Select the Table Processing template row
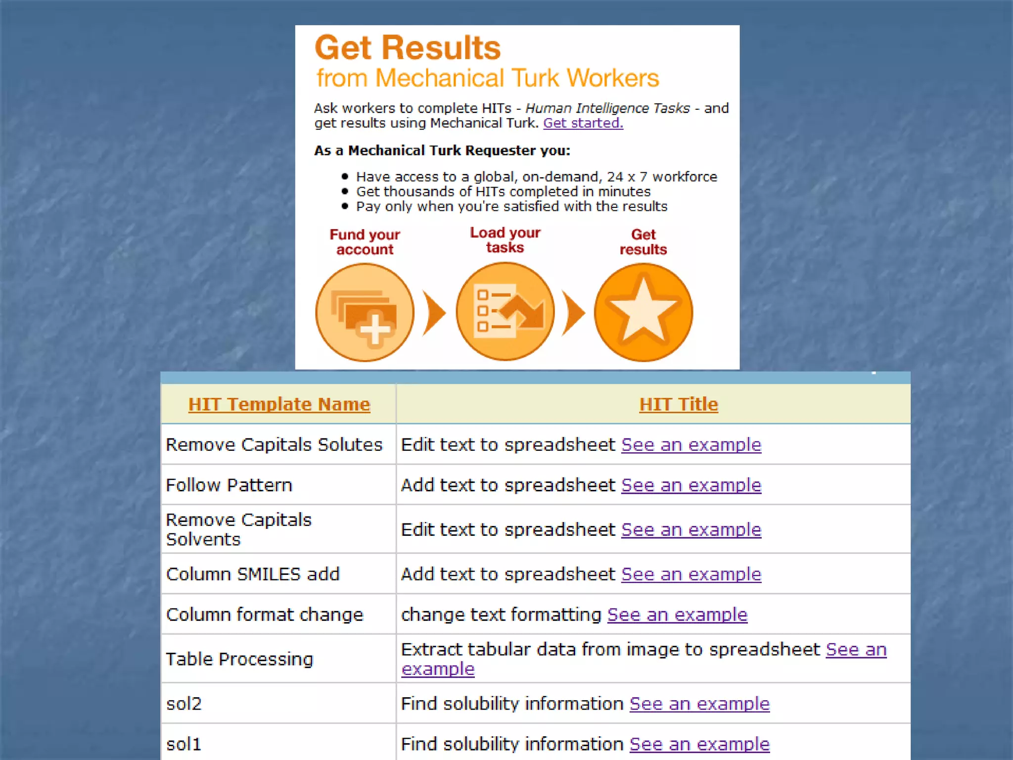Image resolution: width=1013 pixels, height=760 pixels. [239, 659]
